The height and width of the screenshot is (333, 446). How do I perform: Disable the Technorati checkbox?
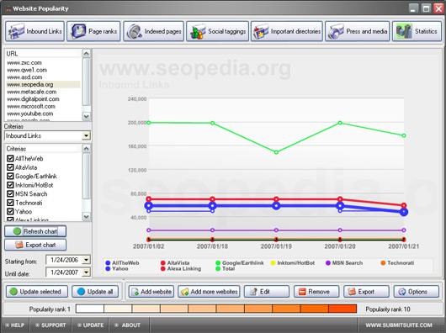(10, 203)
